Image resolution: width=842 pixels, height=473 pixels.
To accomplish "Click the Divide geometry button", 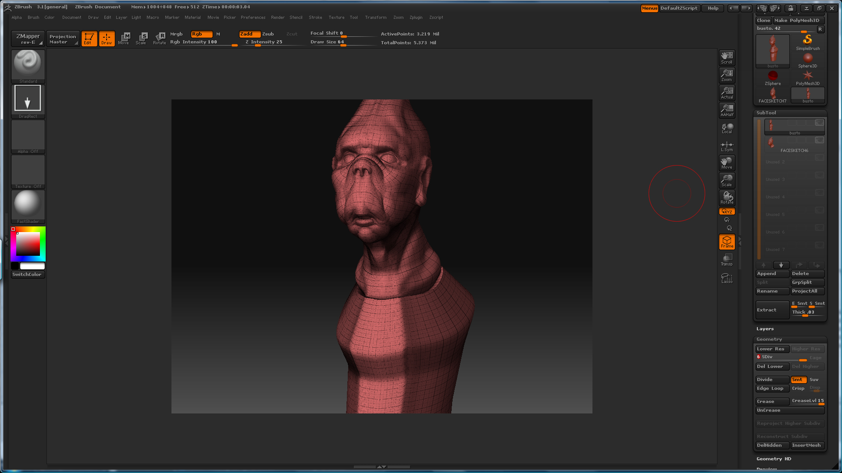I will pos(771,380).
